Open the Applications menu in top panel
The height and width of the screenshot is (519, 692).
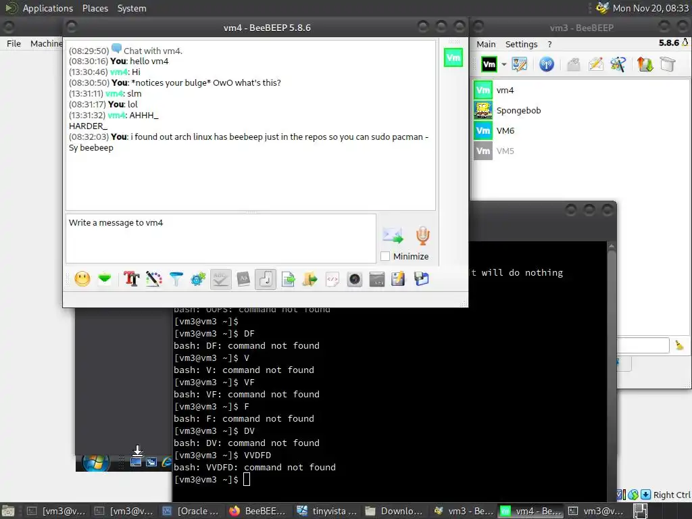click(x=48, y=8)
